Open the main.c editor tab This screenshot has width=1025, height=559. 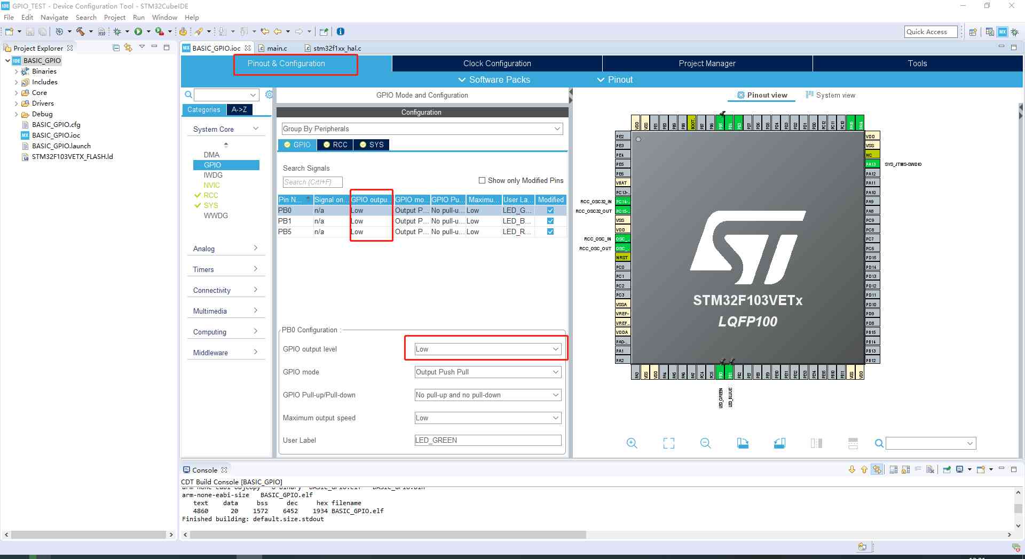click(277, 48)
